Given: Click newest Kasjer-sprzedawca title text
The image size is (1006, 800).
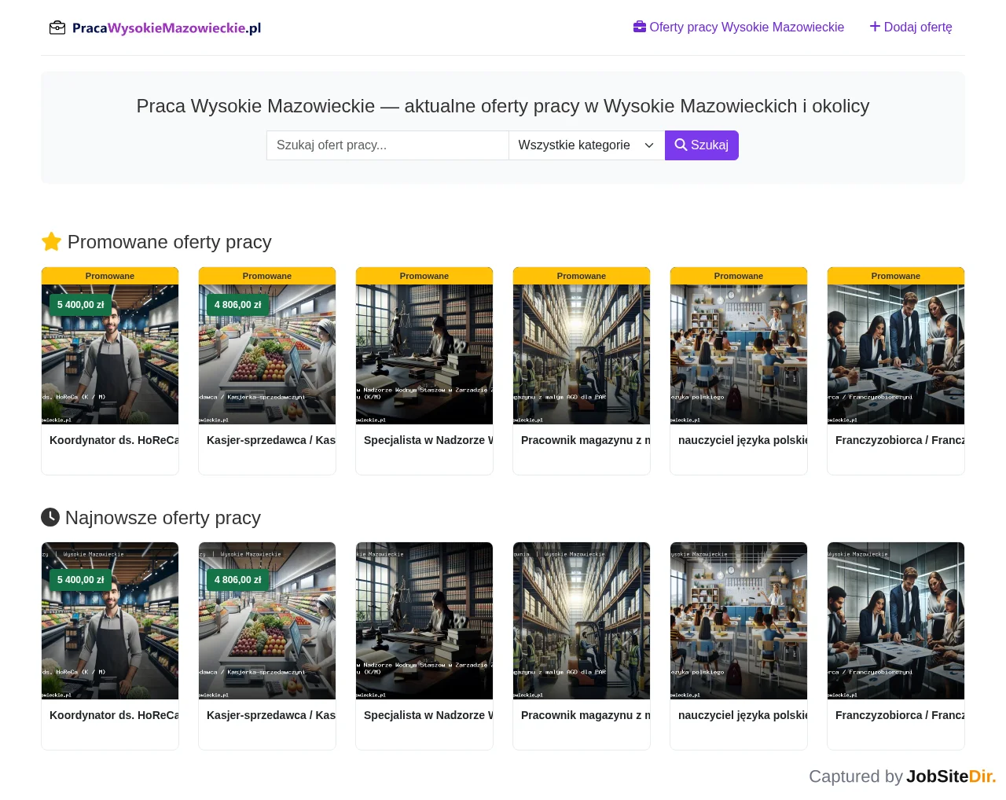Looking at the screenshot, I should click(x=271, y=715).
